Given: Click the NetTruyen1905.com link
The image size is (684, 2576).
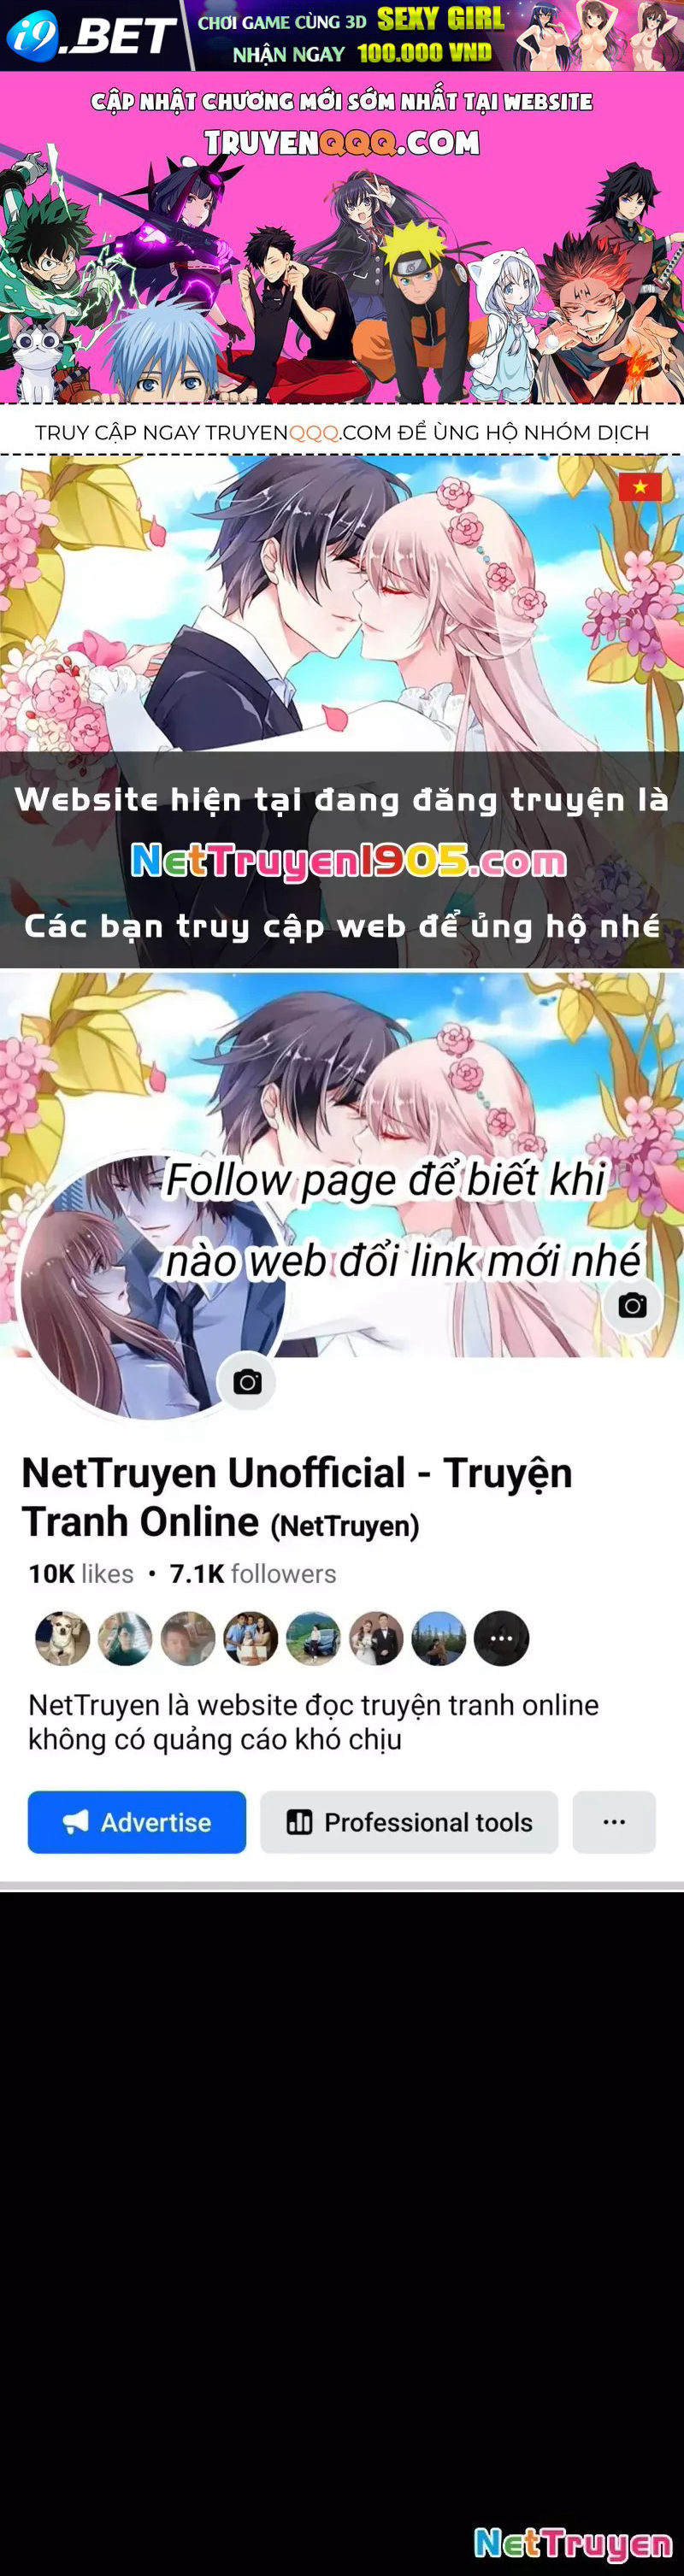Looking at the screenshot, I should point(349,860).
